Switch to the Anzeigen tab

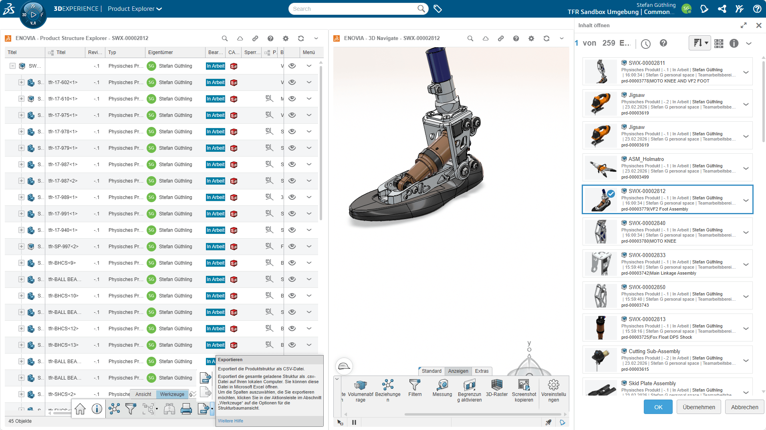point(458,371)
